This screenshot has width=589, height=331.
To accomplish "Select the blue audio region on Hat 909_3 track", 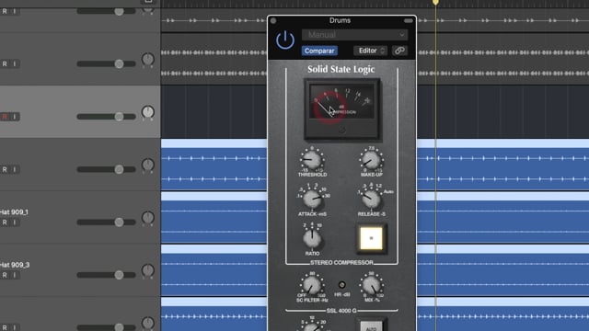I will coord(214,270).
